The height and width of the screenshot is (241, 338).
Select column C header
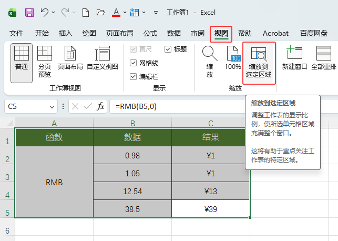click(x=211, y=123)
